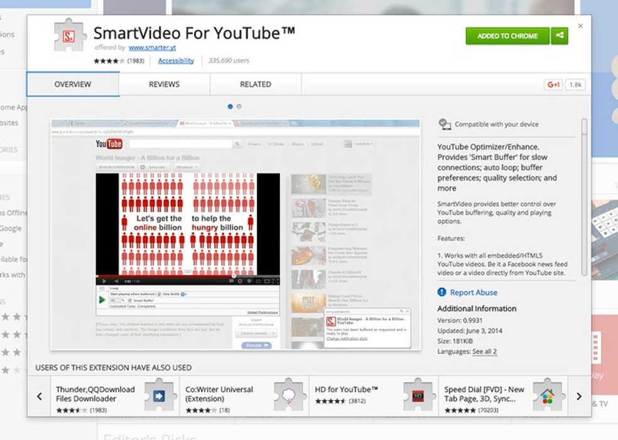Click the Added to Chrome button
Screen dimensions: 618x440
pyautogui.click(x=507, y=36)
